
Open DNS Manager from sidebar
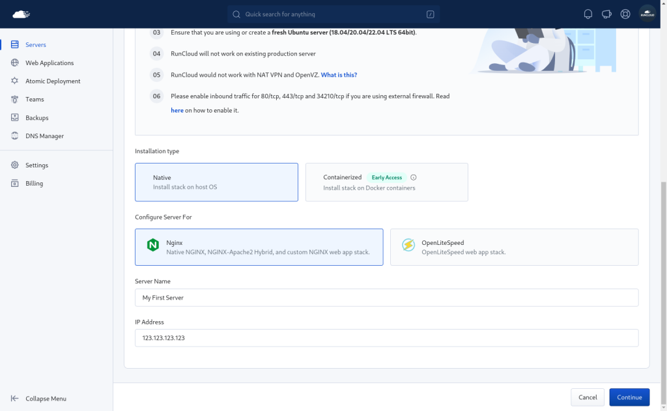point(44,136)
